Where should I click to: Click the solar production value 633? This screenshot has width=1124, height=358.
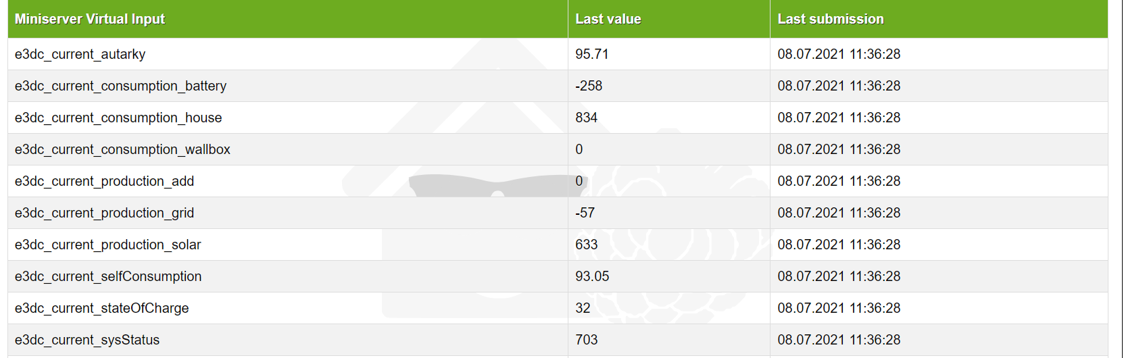[586, 245]
